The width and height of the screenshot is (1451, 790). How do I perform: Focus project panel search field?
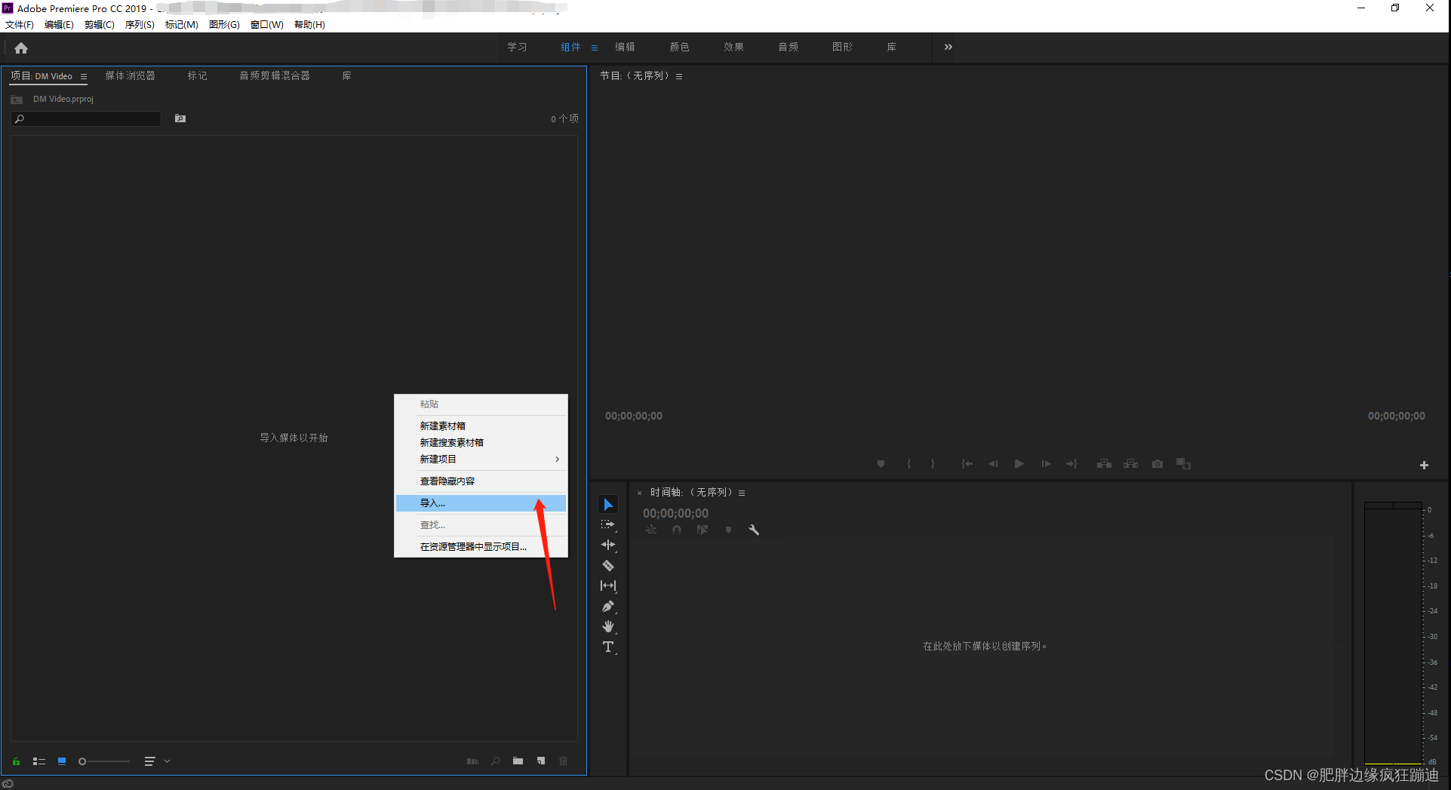[86, 118]
